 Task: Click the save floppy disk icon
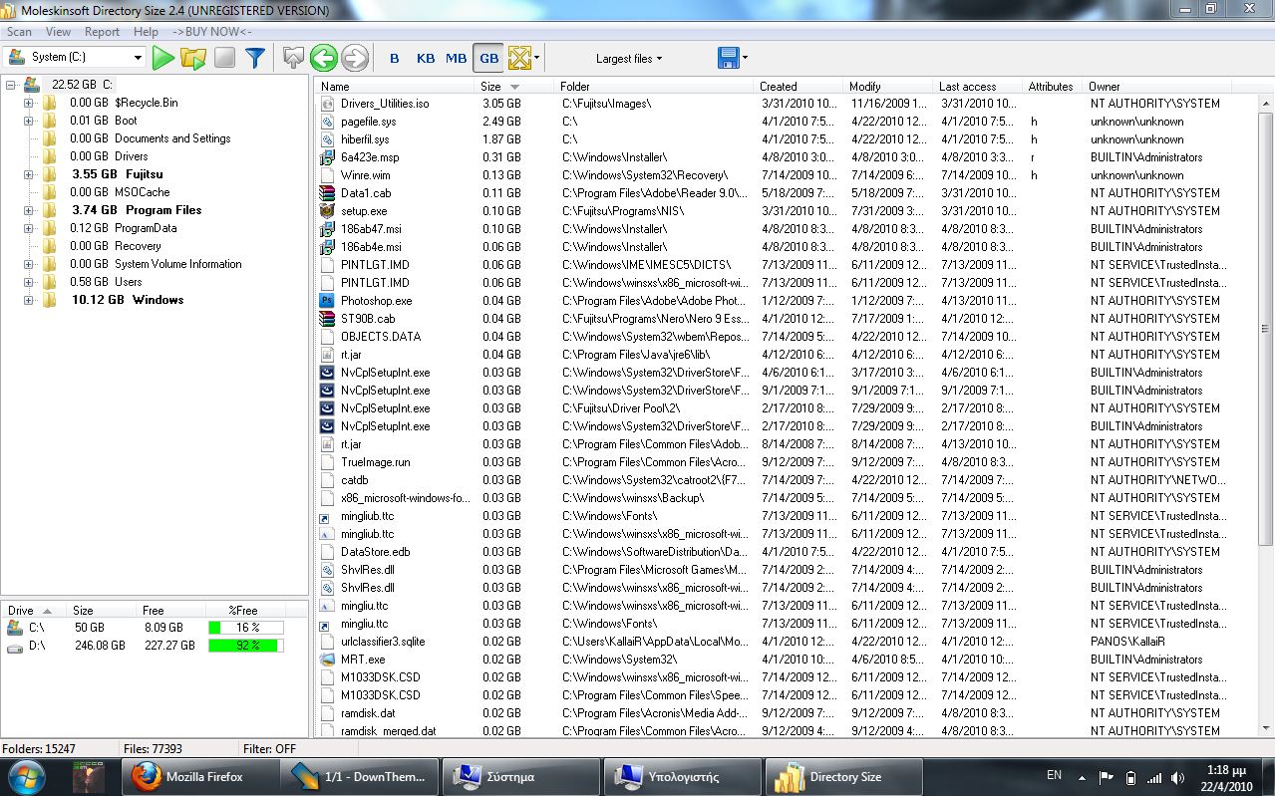728,58
